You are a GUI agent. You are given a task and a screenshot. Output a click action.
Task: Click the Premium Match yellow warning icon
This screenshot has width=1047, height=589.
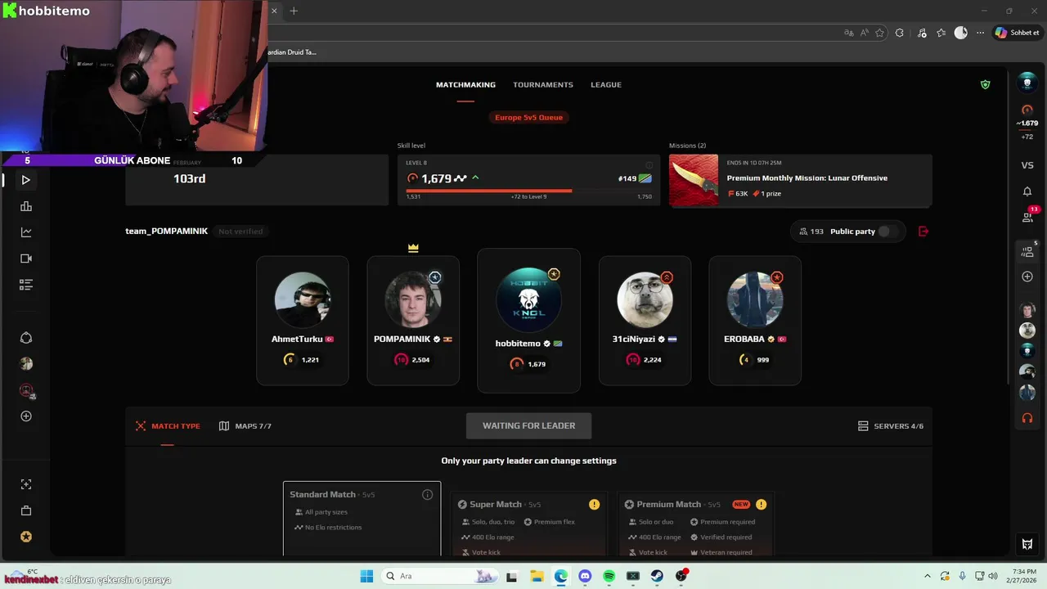(761, 505)
